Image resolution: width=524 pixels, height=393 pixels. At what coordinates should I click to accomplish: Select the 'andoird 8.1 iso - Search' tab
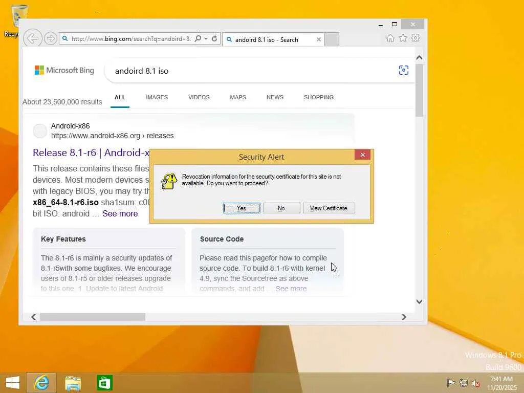[273, 39]
